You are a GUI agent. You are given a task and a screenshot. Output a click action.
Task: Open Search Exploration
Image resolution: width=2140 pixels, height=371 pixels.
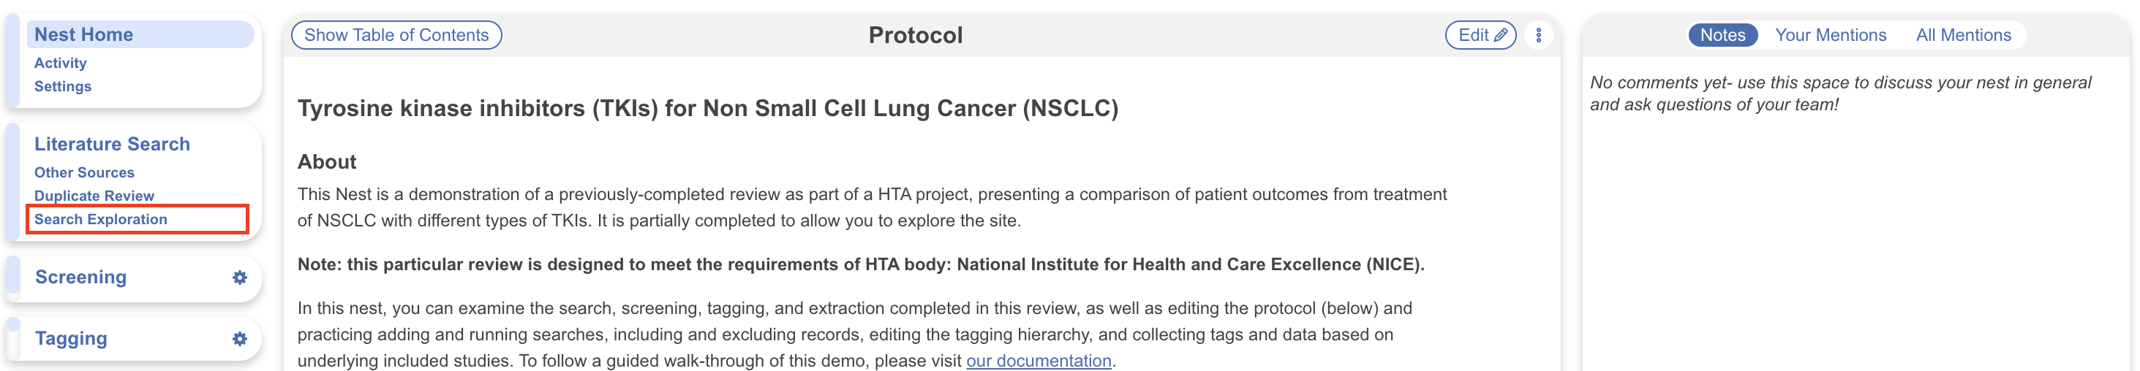click(100, 219)
